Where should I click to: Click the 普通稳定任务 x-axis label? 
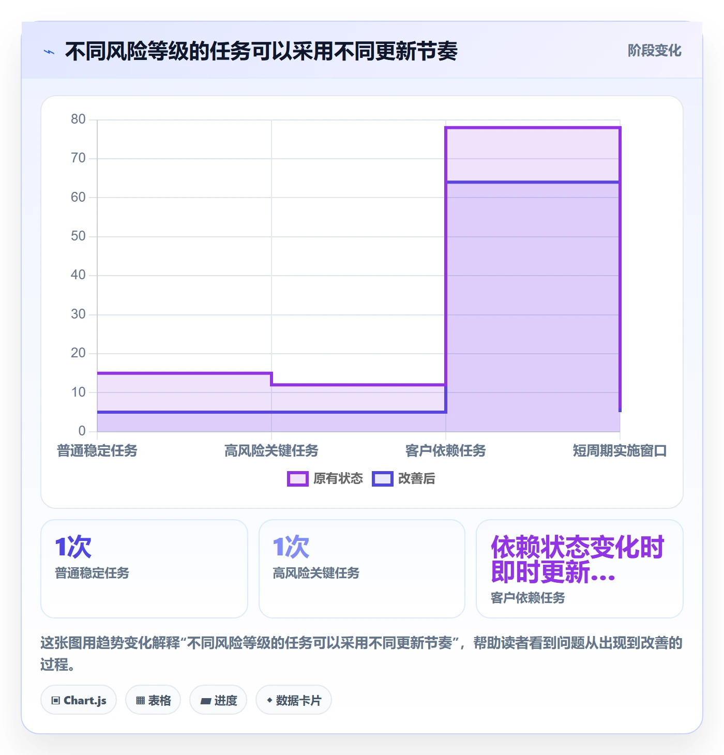tap(97, 451)
